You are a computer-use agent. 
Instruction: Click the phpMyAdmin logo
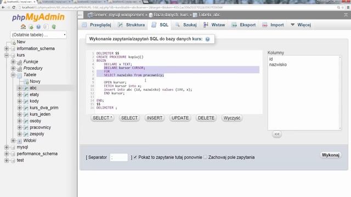38,17
